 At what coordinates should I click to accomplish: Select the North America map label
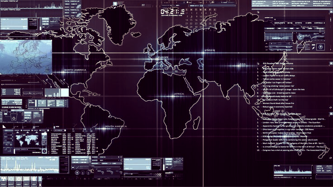(x=75, y=70)
